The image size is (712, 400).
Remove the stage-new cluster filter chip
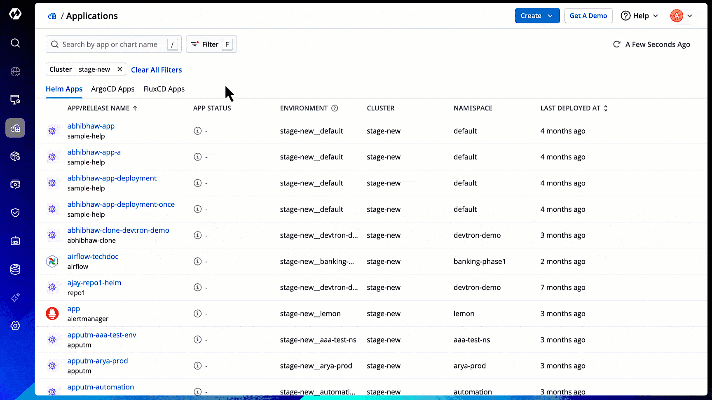[x=119, y=69]
